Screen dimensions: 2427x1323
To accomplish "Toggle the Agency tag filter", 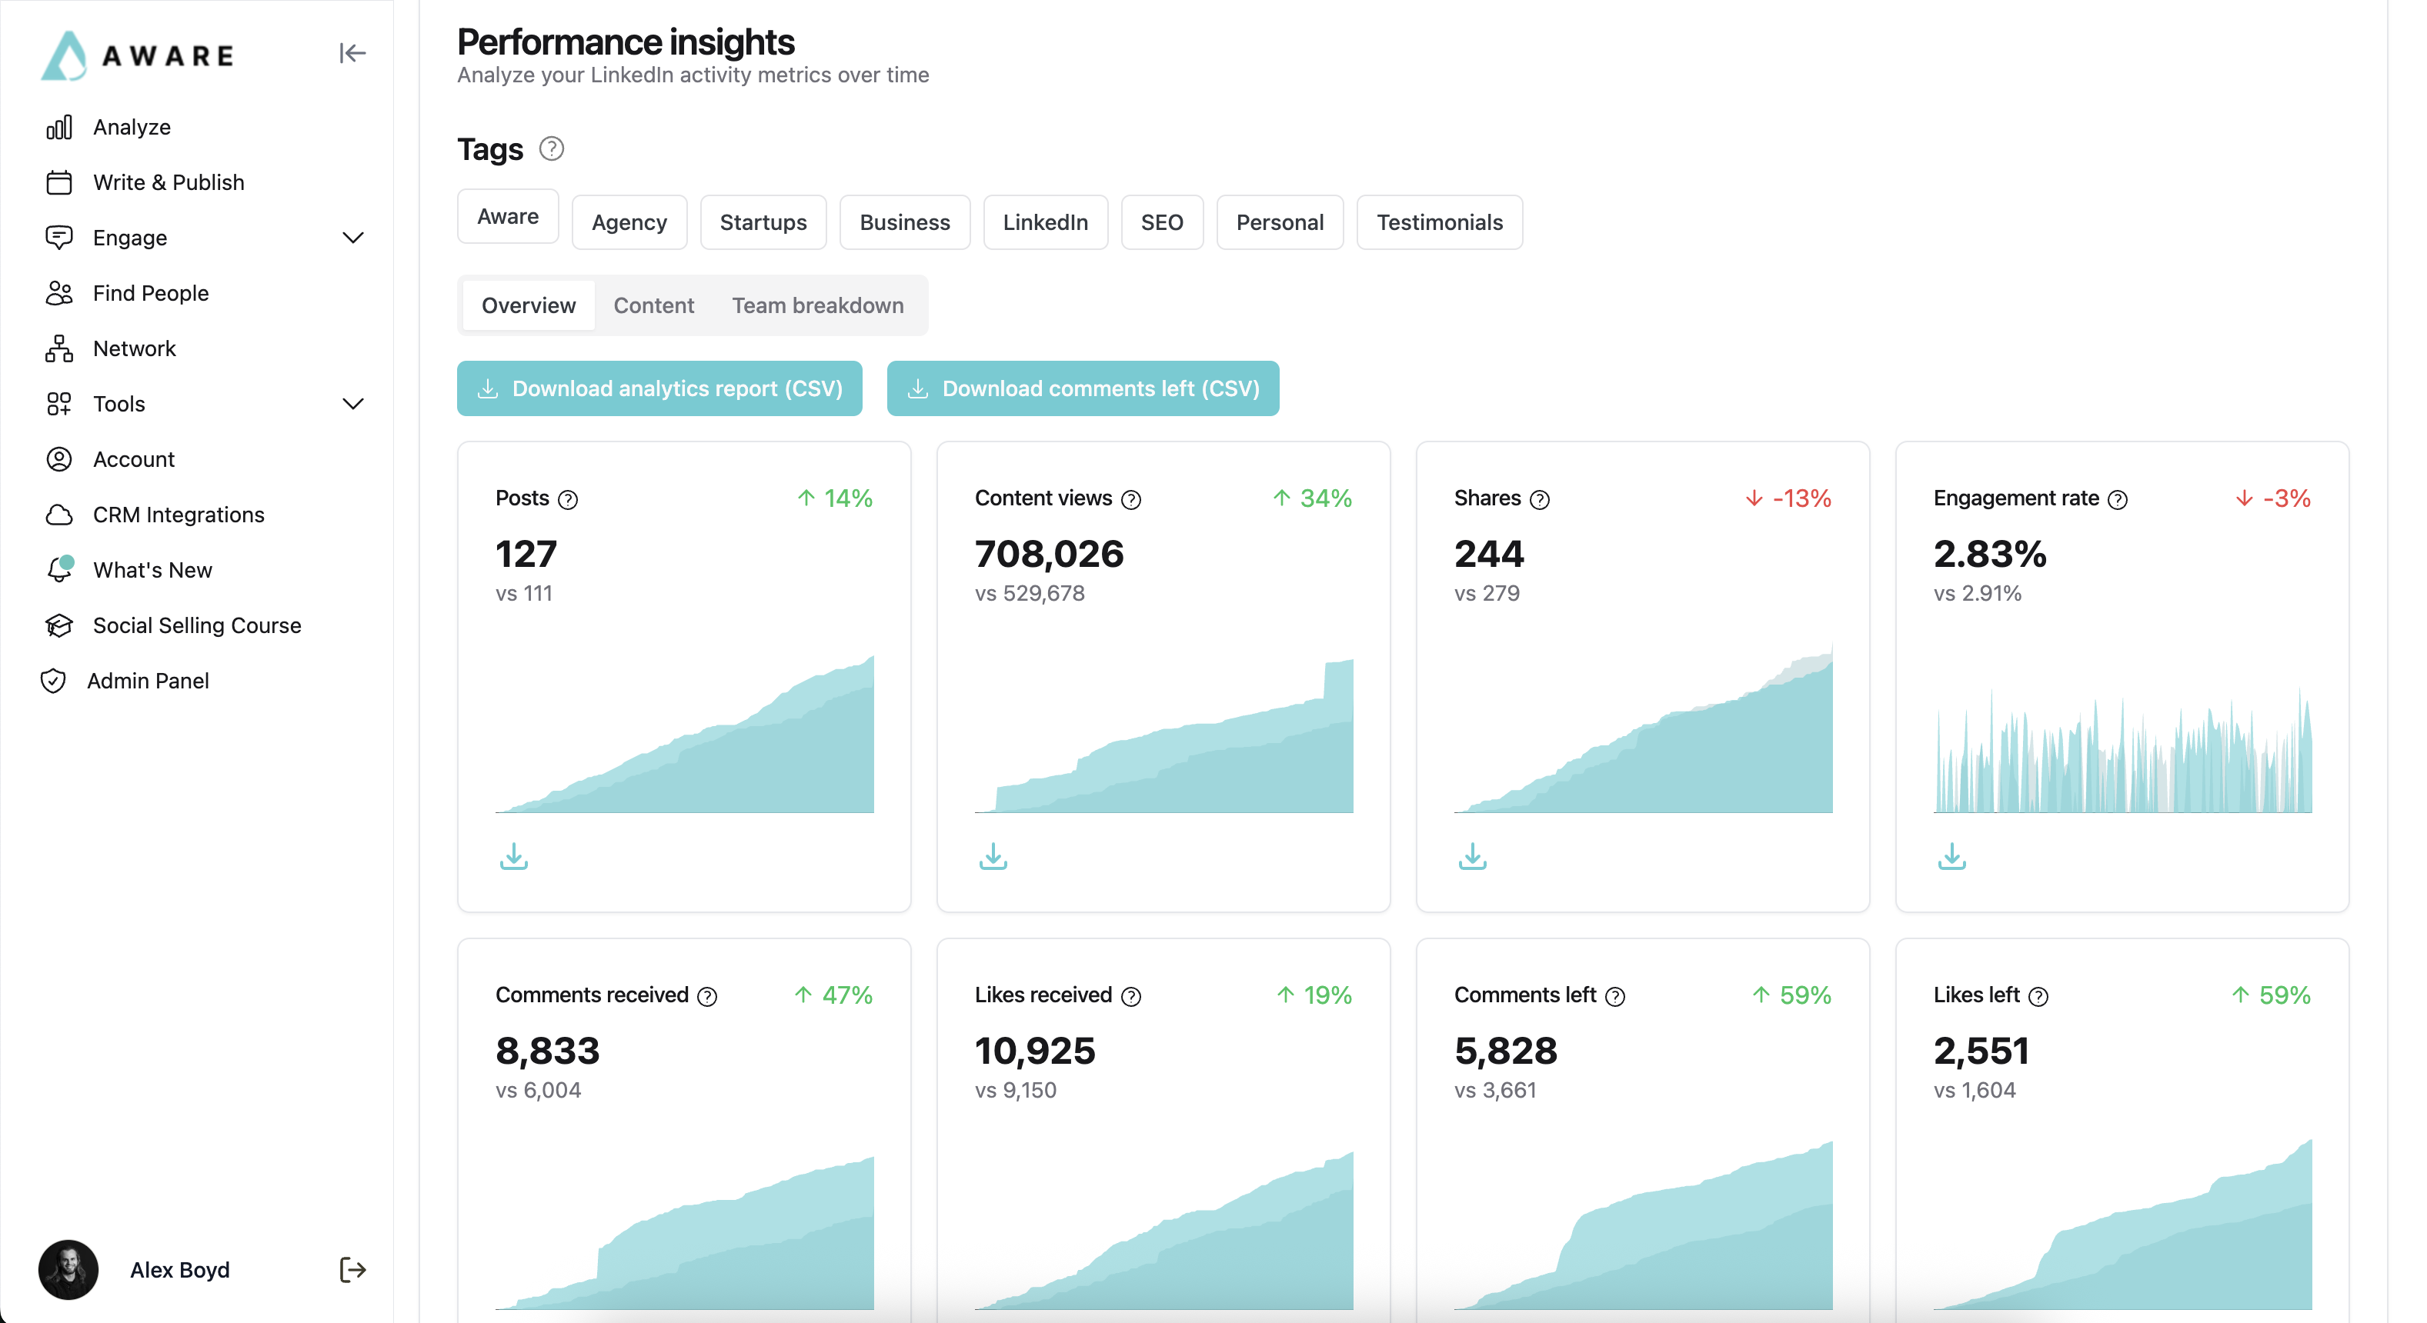I will [629, 222].
